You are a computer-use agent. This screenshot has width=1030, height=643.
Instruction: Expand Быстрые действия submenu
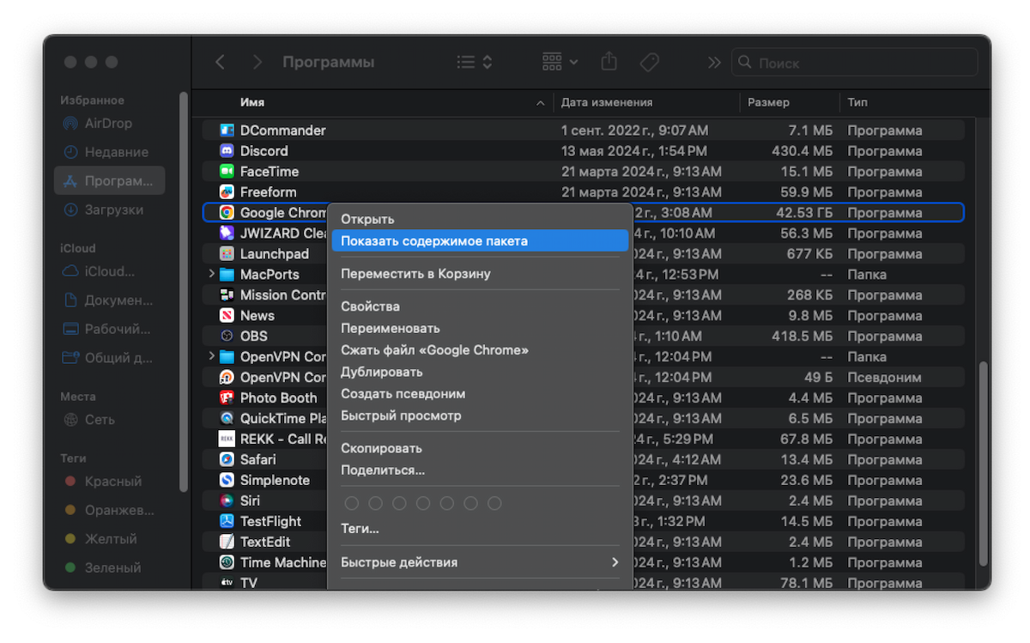point(480,562)
